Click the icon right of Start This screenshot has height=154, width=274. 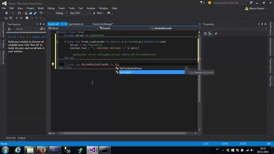109,13
